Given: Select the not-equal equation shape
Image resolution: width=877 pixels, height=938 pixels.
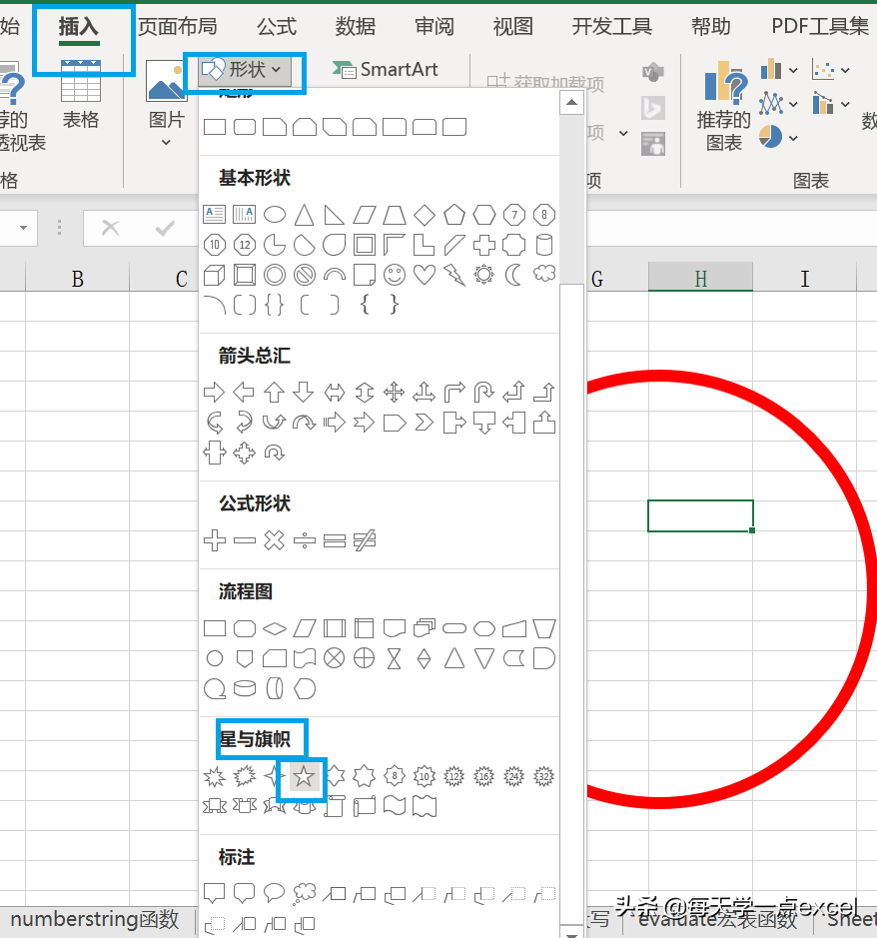Looking at the screenshot, I should pos(365,540).
